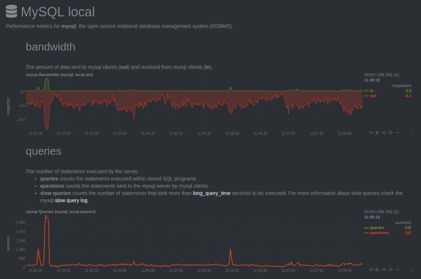Click queries chart 11:02:30 time label

(35, 270)
